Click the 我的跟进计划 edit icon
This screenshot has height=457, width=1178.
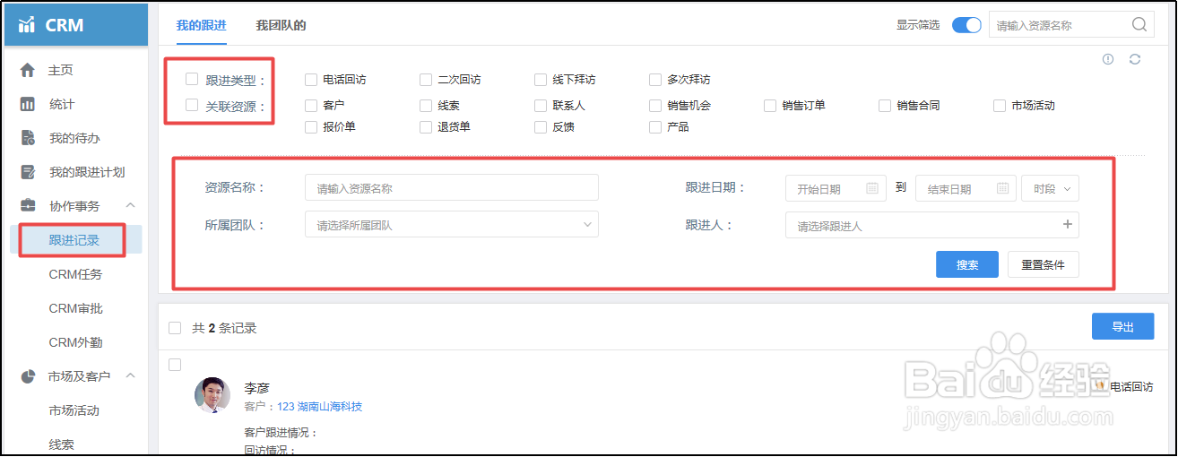[28, 172]
